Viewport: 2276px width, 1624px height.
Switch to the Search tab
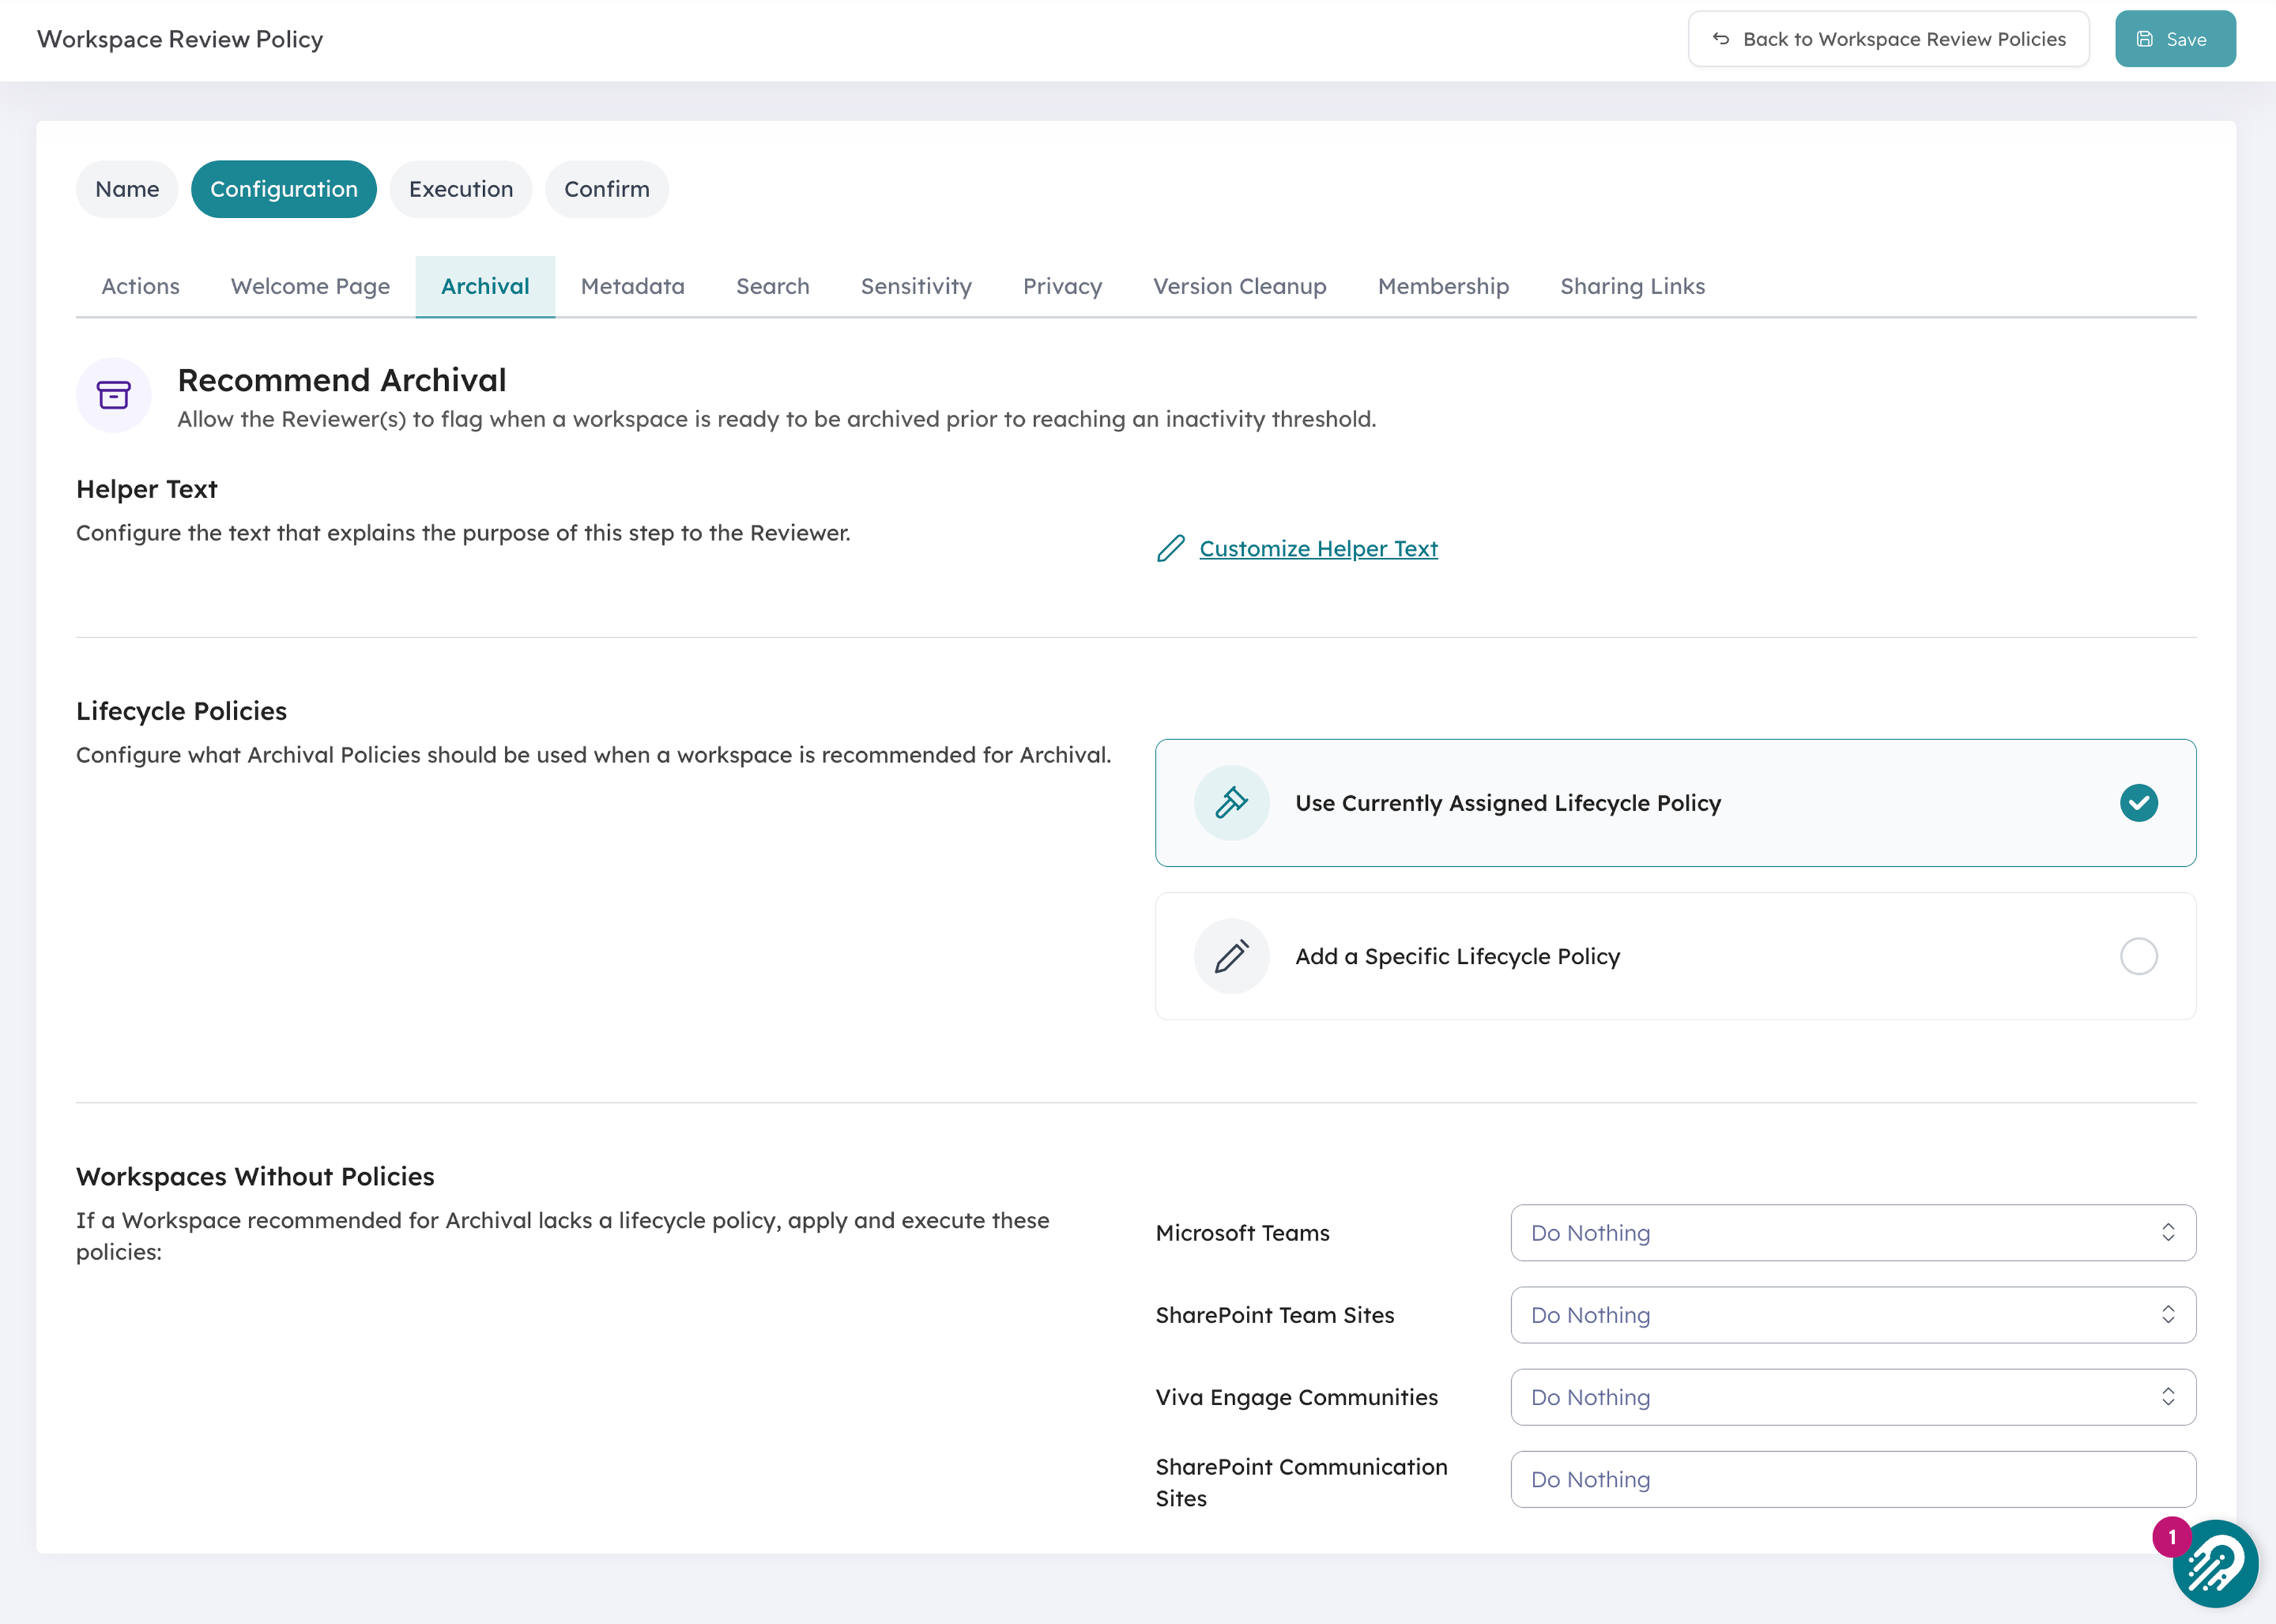click(773, 286)
